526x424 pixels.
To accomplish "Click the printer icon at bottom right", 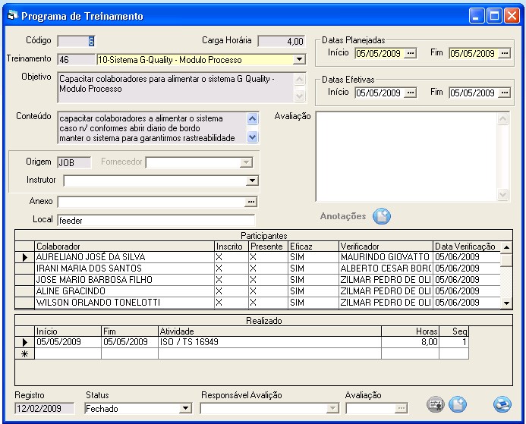I will coord(502,404).
